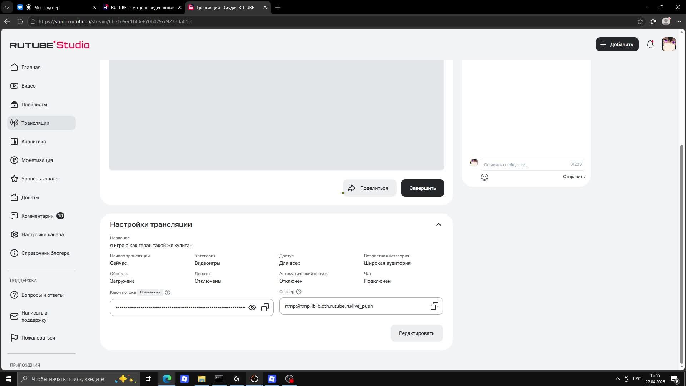Click the Редактировать button
Screen dimensions: 686x386
417,333
